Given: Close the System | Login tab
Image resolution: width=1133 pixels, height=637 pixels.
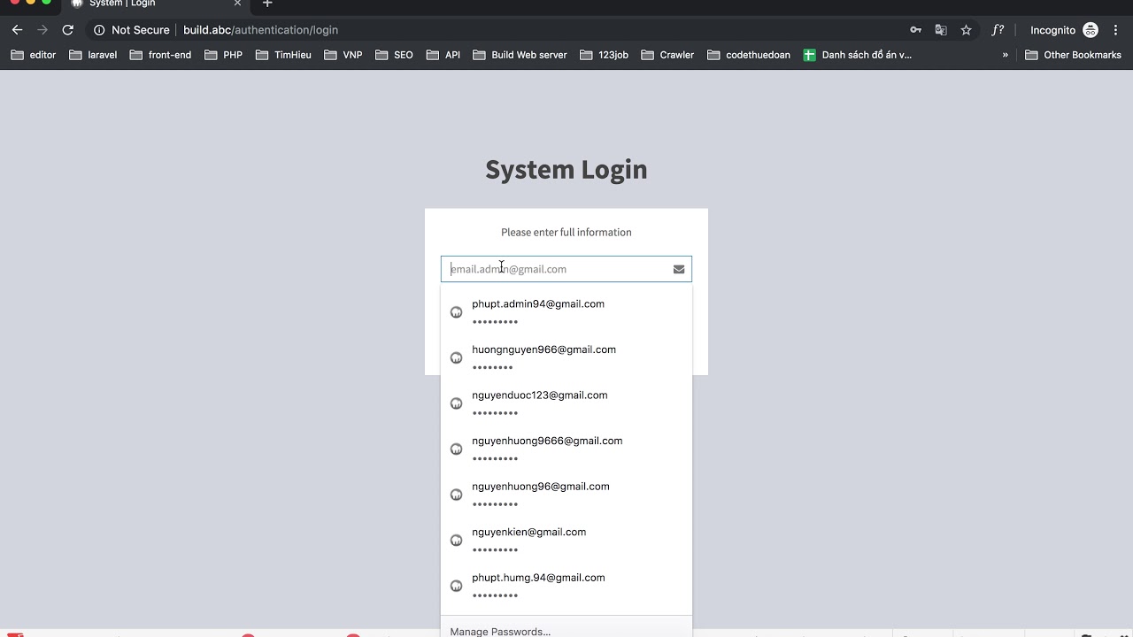Looking at the screenshot, I should tap(237, 4).
